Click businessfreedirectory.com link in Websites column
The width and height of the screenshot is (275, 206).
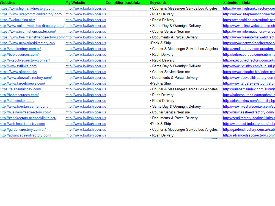pyautogui.click(x=25, y=112)
